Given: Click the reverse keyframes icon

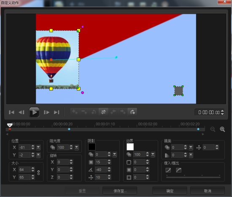Looking at the screenshot, I should (x=103, y=112).
